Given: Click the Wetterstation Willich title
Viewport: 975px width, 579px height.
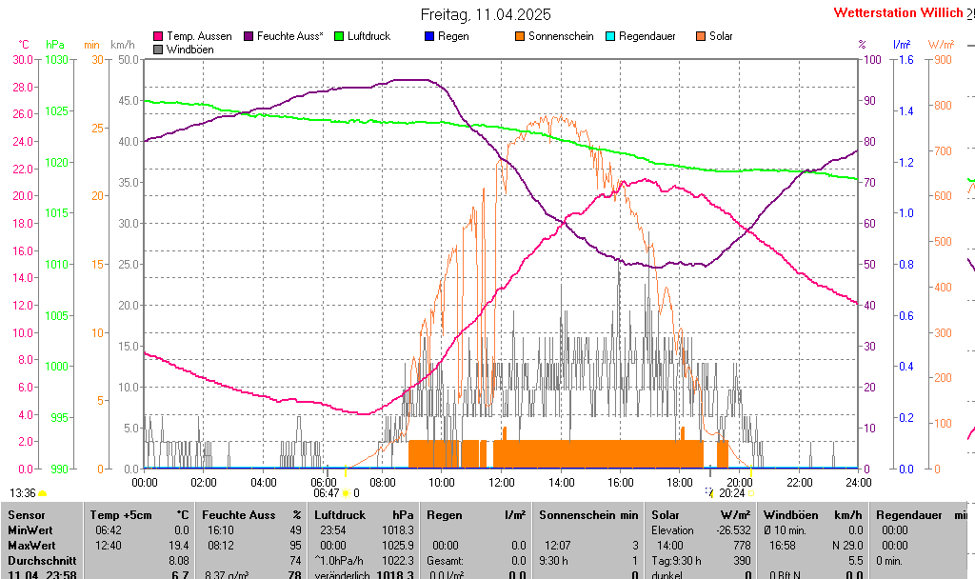Looking at the screenshot, I should 898,13.
